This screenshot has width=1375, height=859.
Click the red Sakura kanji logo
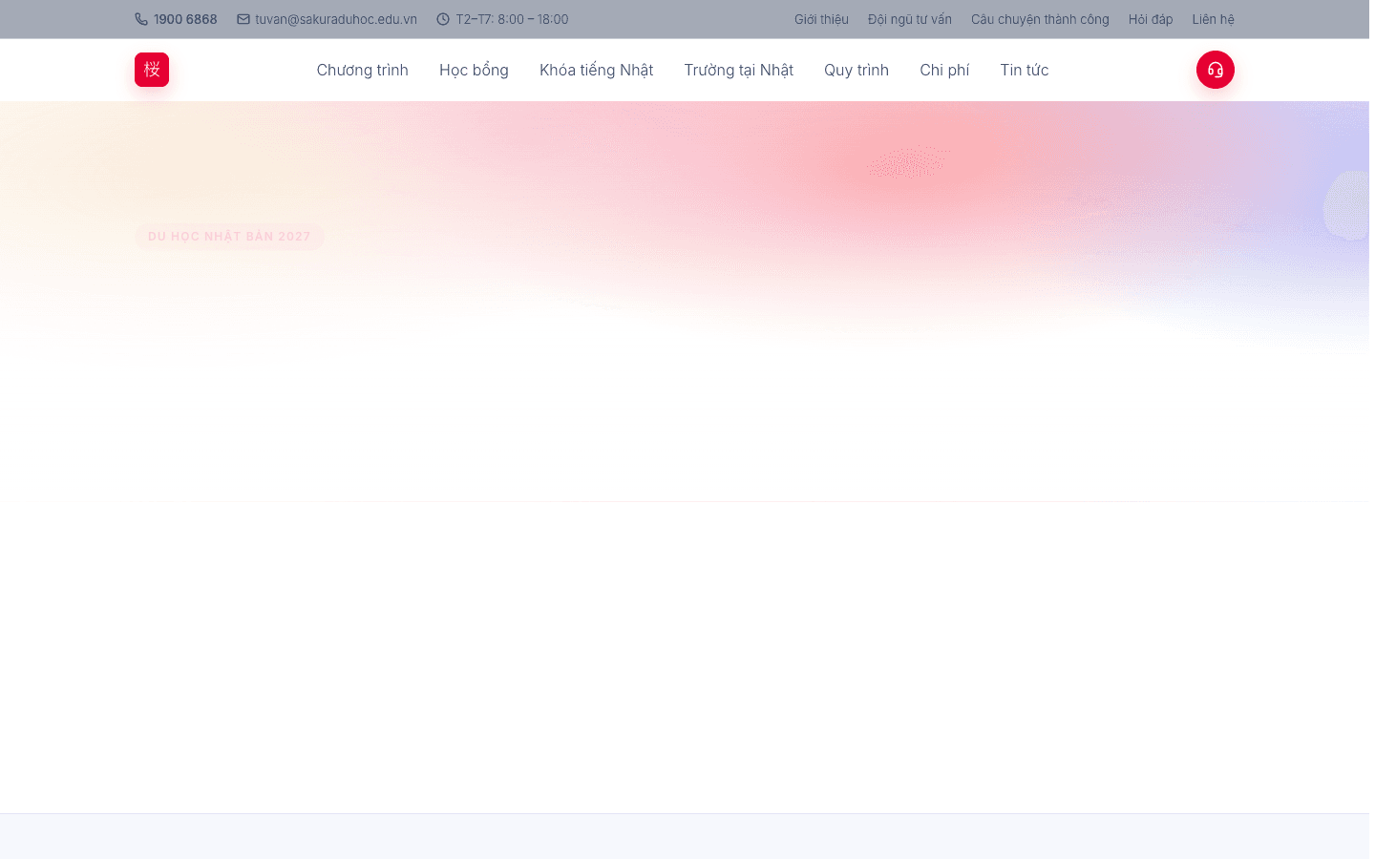pos(152,70)
